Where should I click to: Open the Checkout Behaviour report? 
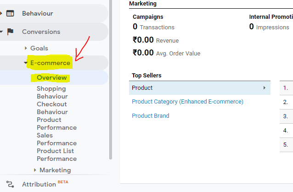click(x=52, y=108)
